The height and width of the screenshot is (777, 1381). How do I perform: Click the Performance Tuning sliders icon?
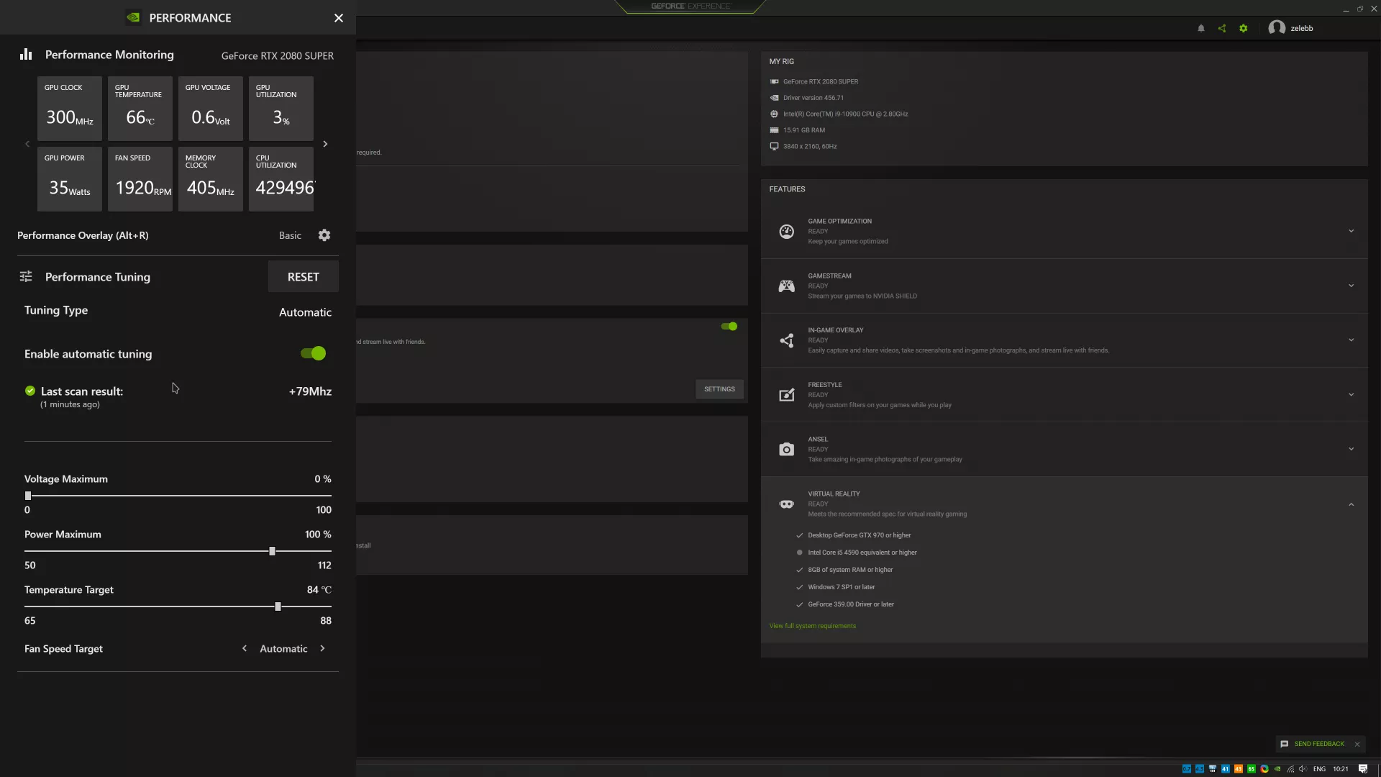point(26,276)
